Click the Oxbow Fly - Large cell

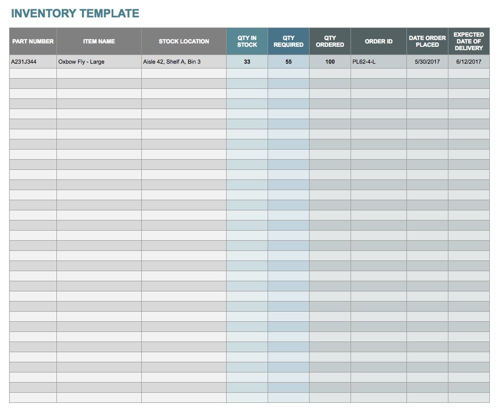point(99,62)
